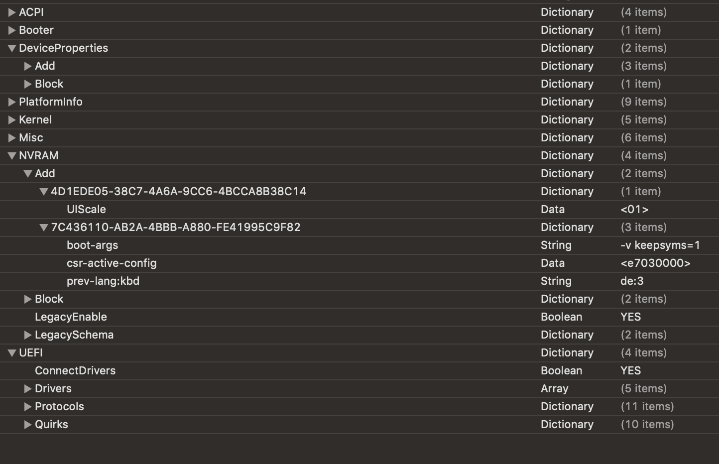Select the boot-args key row

point(93,245)
